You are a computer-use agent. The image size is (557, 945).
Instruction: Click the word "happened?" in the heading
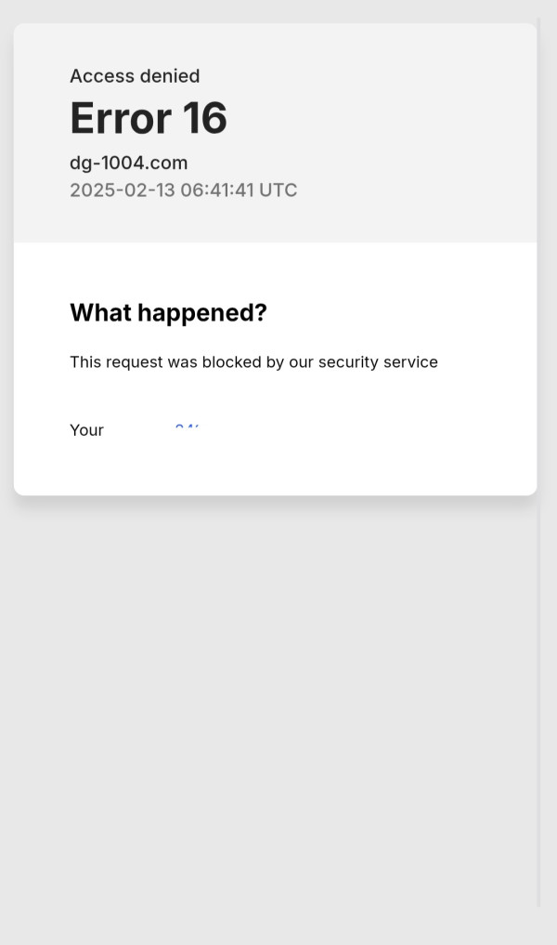point(202,313)
